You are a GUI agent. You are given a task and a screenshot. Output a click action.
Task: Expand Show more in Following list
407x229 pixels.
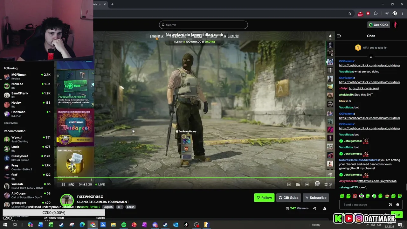pyautogui.click(x=11, y=123)
